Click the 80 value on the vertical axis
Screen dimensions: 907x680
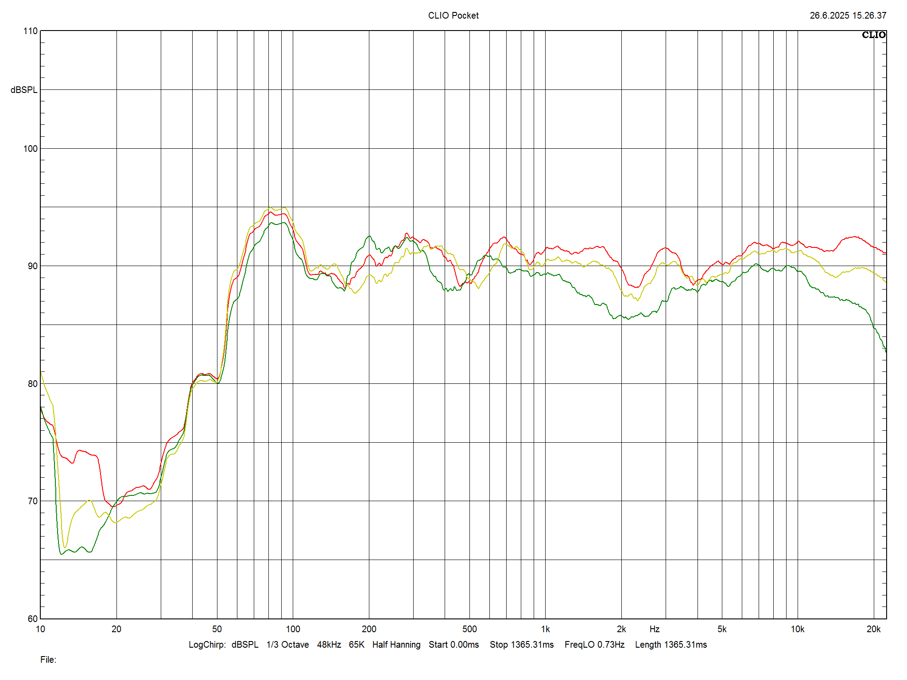(x=33, y=384)
